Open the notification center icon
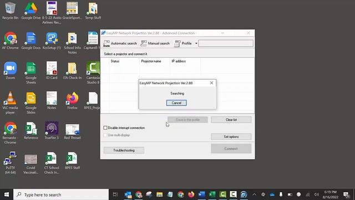Image resolution: width=355 pixels, height=200 pixels. pos(346,194)
